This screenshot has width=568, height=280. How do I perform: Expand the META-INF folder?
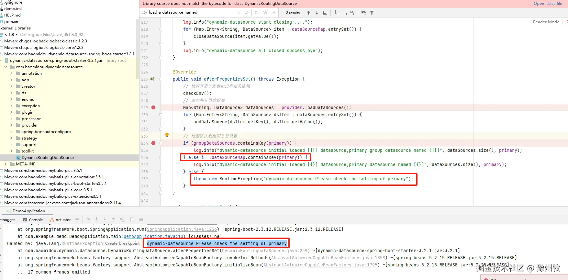coord(6,164)
